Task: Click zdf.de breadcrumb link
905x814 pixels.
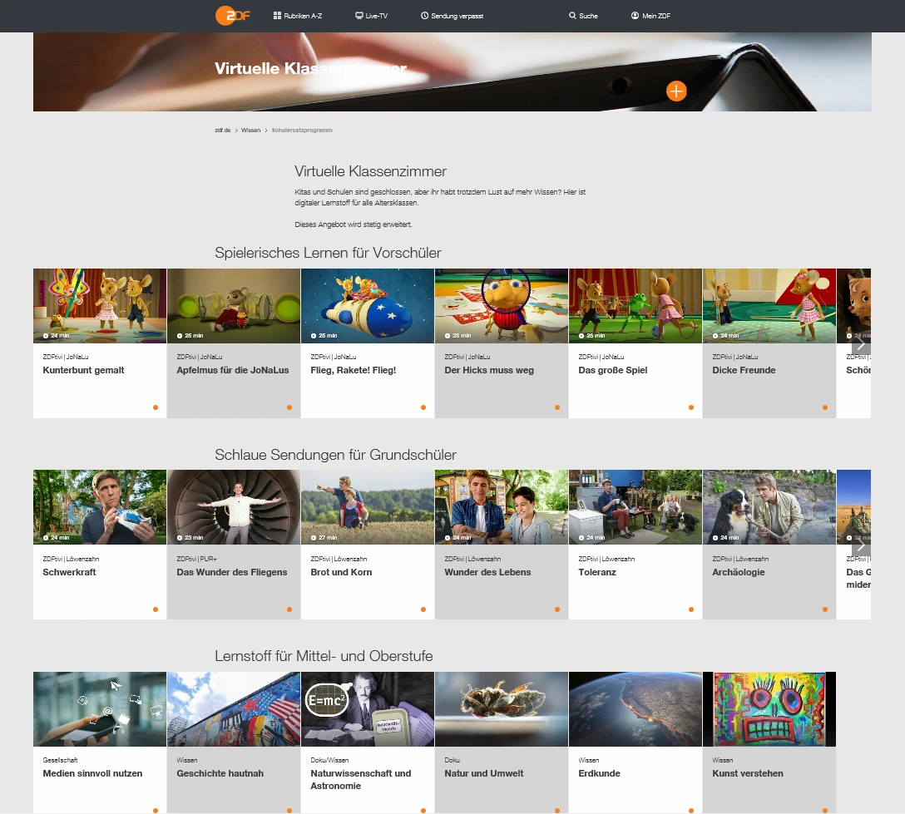Action: [221, 131]
